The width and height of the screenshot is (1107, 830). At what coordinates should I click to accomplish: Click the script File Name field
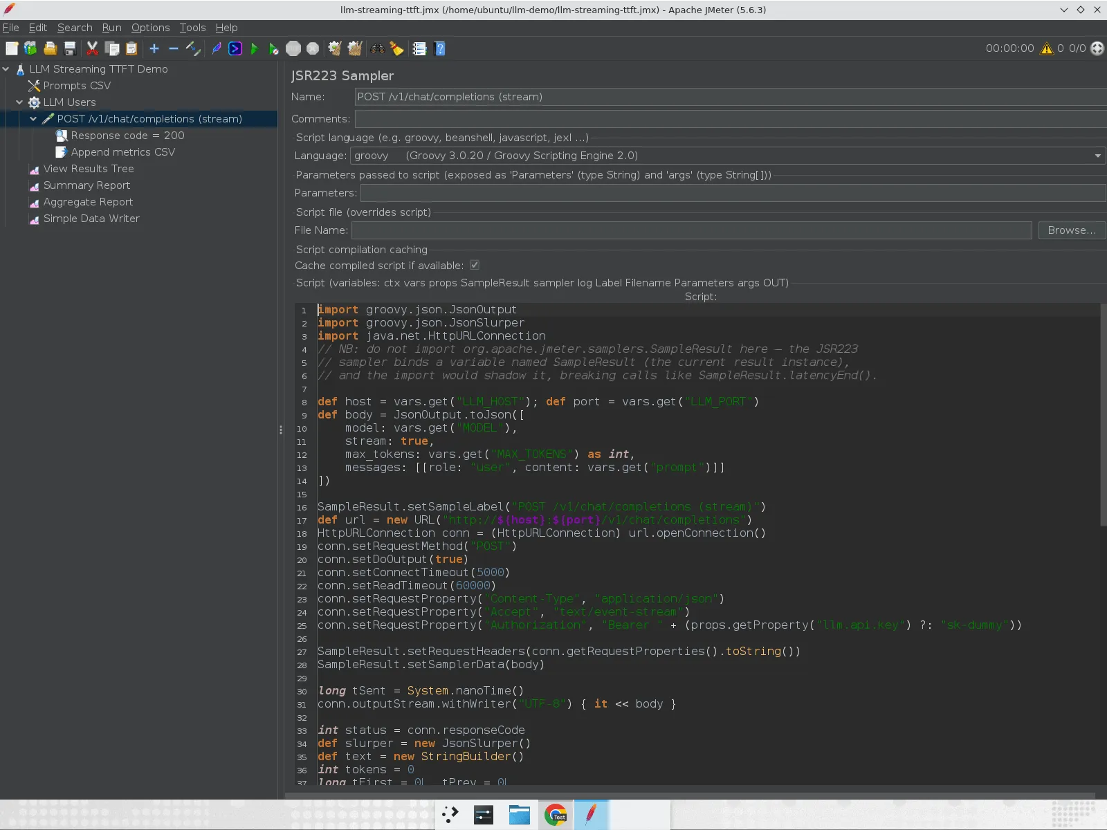pos(692,230)
